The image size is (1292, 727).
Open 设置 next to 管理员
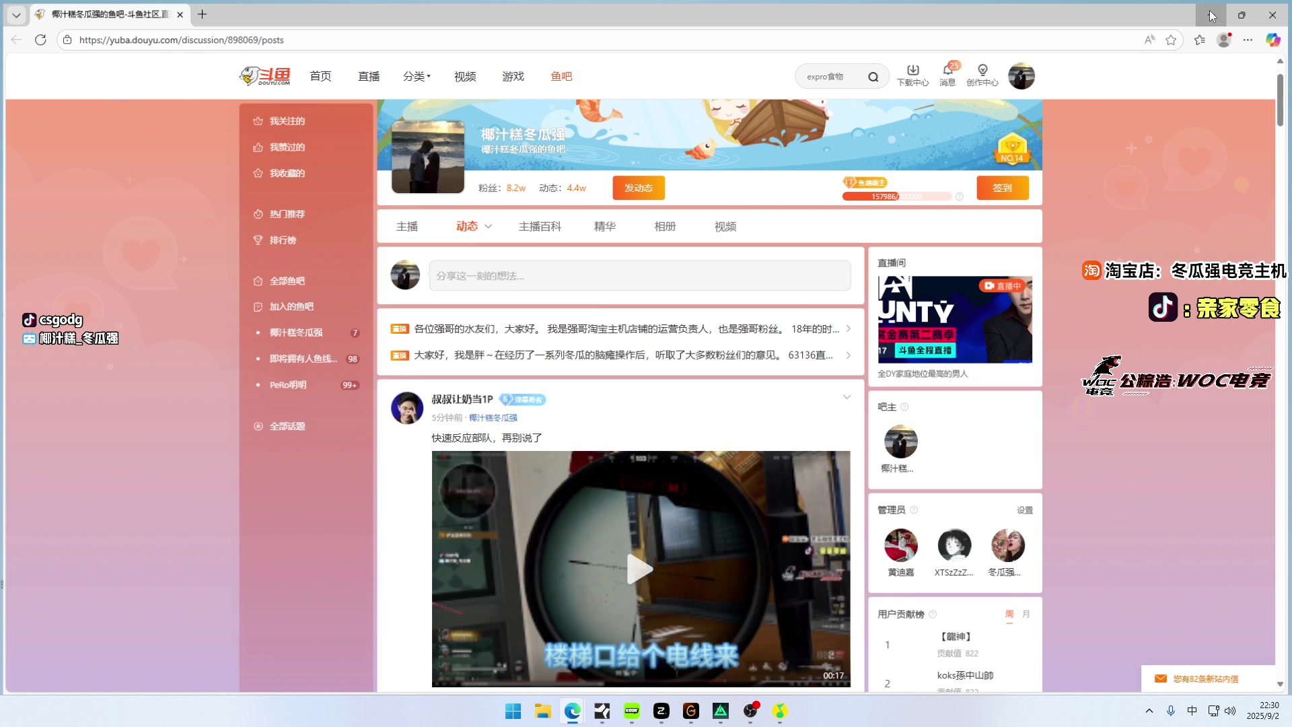click(1025, 510)
